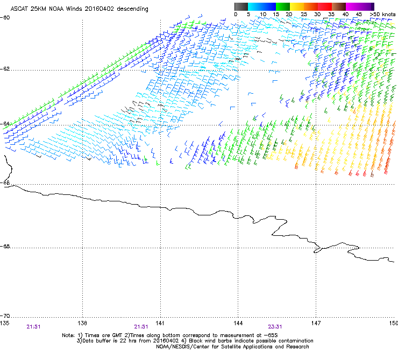The image size is (398, 350).
Task: Click the -70 latitude axis label
Action: click(x=5, y=316)
